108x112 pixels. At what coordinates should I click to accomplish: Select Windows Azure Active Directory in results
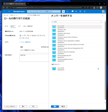[77, 38]
